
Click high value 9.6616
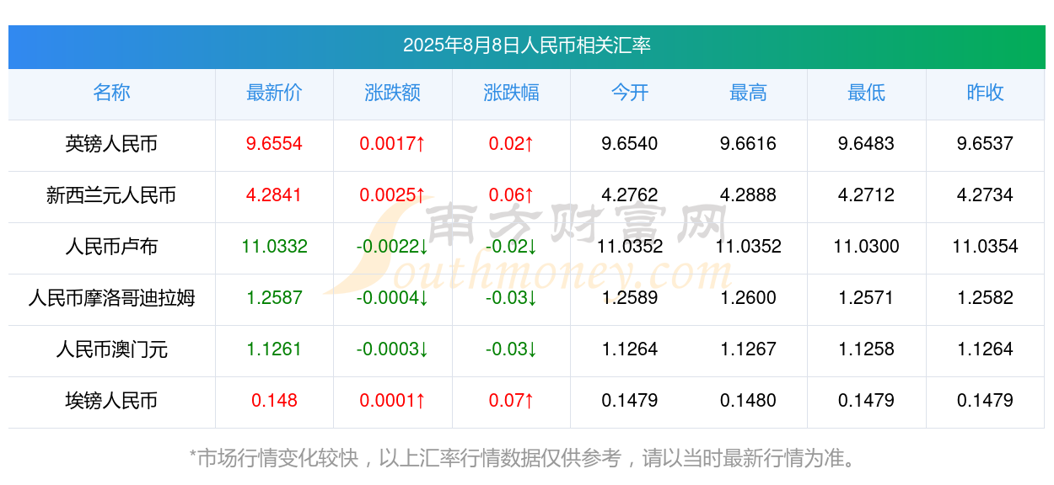[x=748, y=144]
